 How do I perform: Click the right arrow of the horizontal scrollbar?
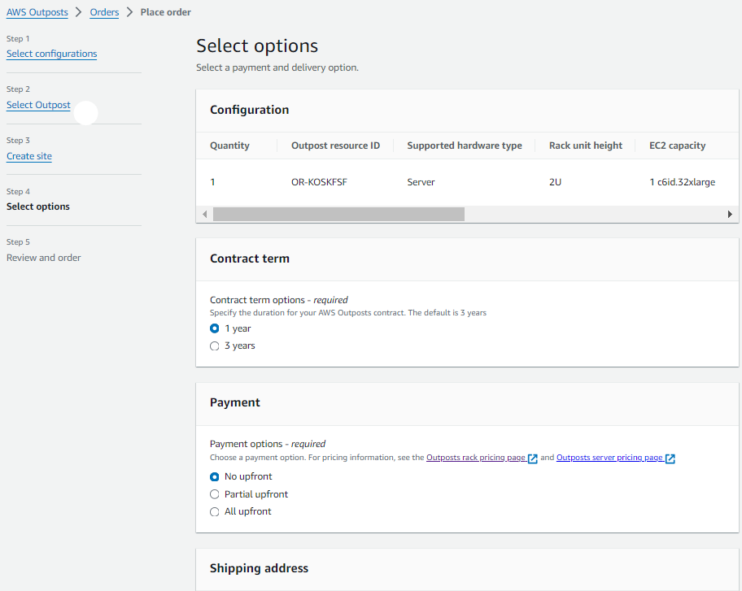pos(731,214)
